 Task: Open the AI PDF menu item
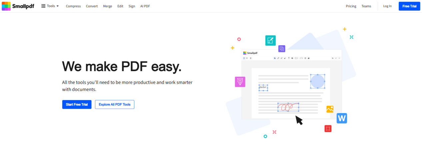coord(145,6)
